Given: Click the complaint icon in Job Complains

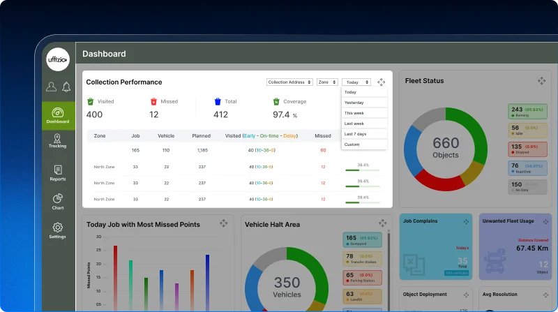Looking at the screenshot, I should point(414,265).
